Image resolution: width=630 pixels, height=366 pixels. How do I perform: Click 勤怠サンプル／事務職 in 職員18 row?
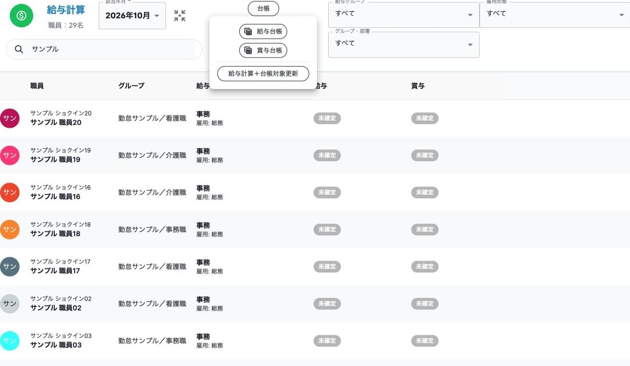pos(152,229)
